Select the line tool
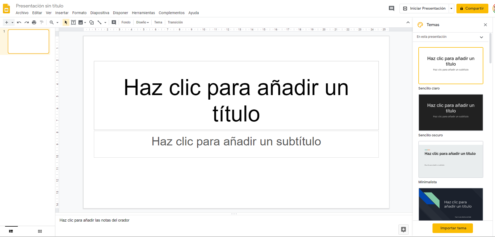This screenshot has height=237, width=495. point(99,22)
